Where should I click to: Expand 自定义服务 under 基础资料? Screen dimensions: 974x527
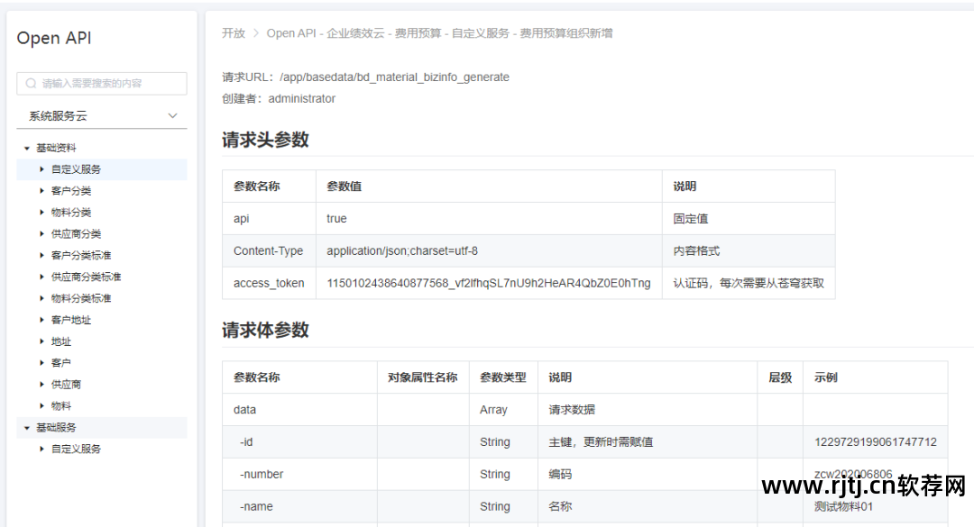(x=41, y=168)
